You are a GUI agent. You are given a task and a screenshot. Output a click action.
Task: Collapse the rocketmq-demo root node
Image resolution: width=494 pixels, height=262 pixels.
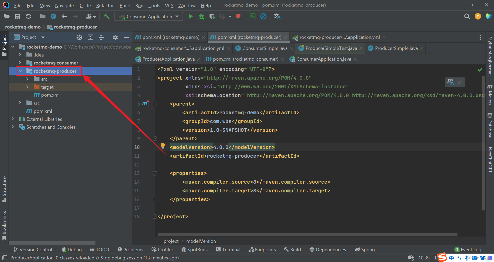13,47
